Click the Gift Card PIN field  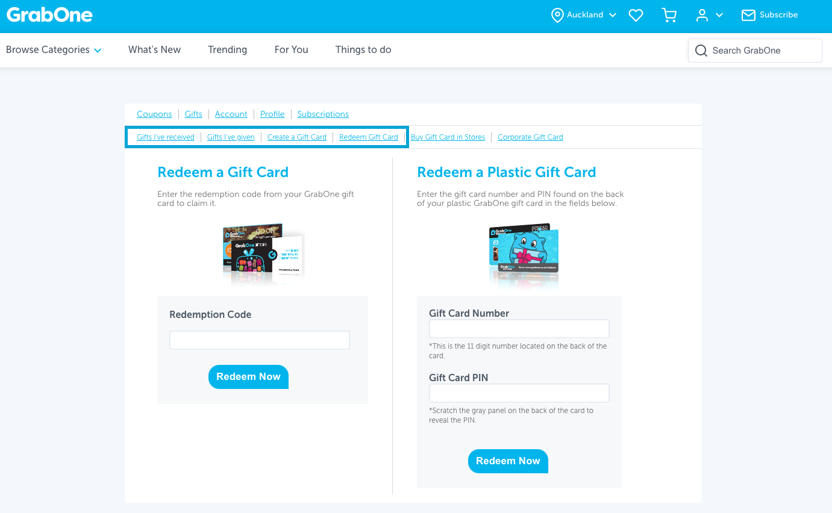(519, 393)
